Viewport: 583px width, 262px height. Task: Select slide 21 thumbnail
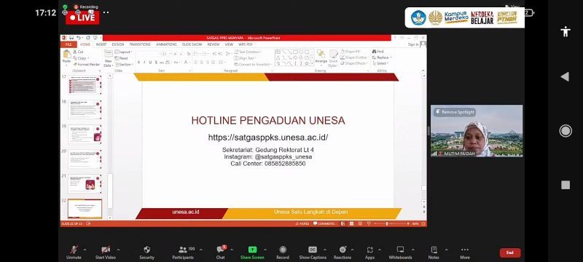pyautogui.click(x=85, y=183)
